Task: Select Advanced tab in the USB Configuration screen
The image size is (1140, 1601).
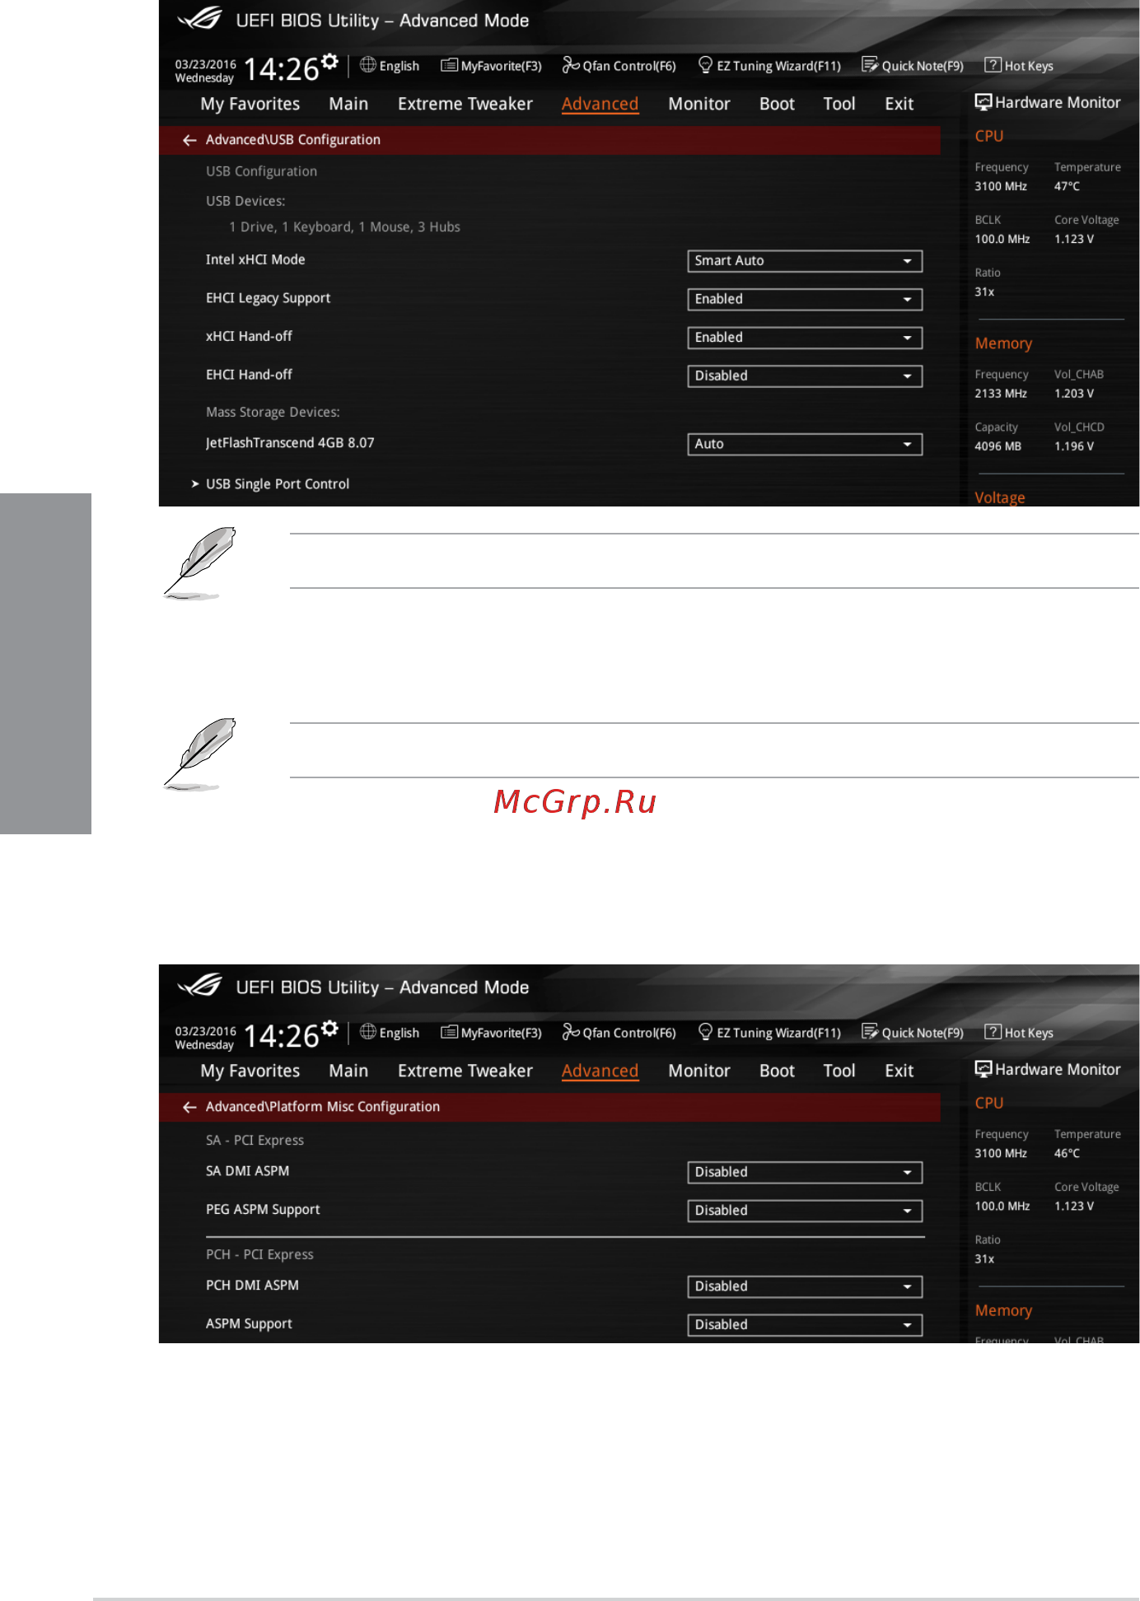Action: pyautogui.click(x=600, y=104)
